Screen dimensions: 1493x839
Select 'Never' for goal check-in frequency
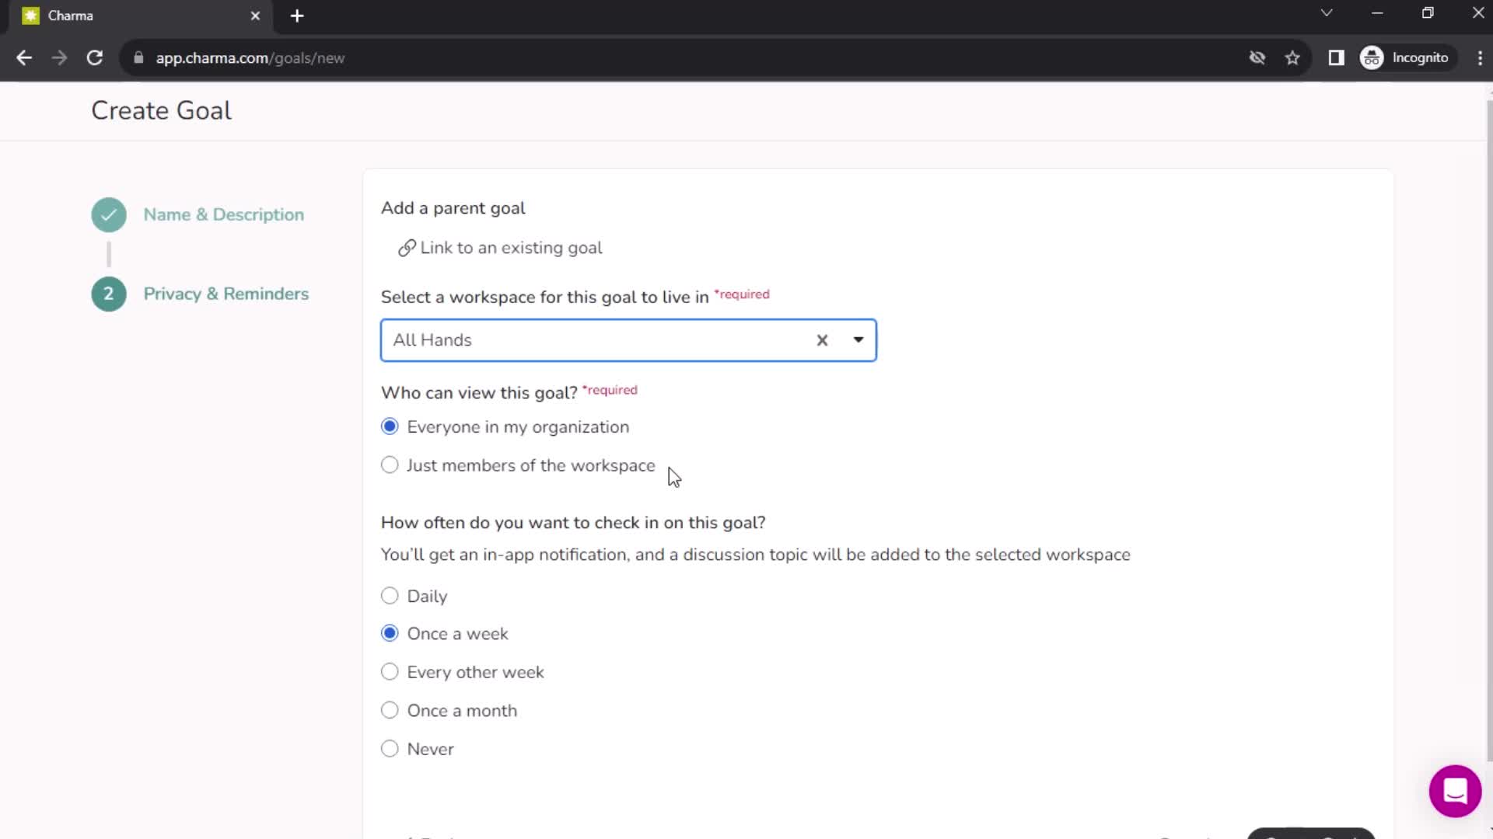coord(390,749)
